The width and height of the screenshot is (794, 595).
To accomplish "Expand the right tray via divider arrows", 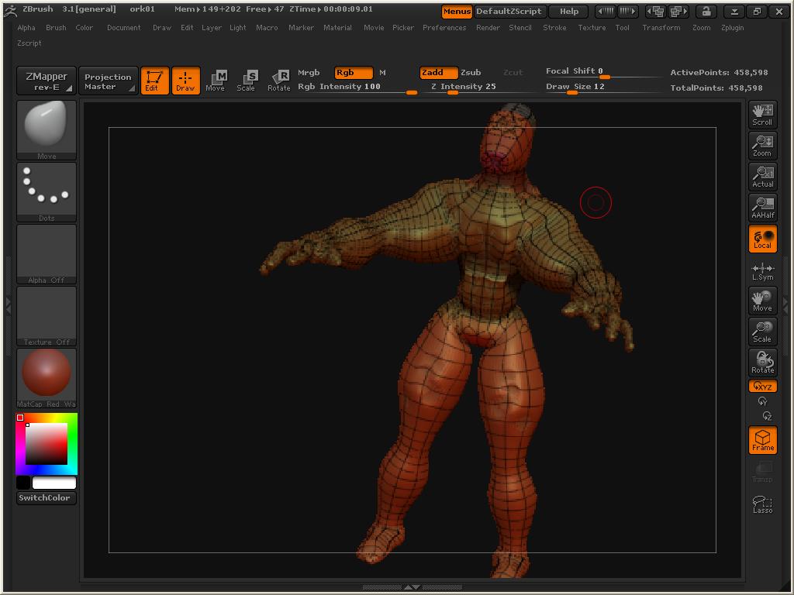I will 786,305.
